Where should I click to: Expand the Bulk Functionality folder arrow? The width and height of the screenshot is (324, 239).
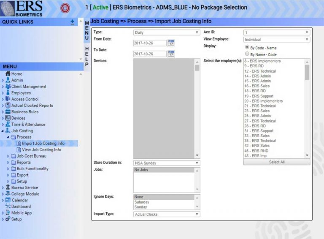coord(8,169)
